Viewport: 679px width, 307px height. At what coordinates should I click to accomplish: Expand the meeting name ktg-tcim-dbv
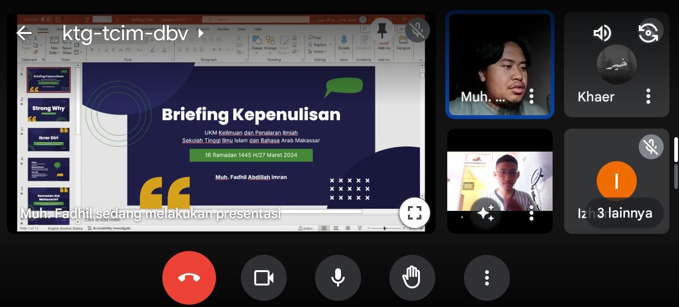click(201, 33)
